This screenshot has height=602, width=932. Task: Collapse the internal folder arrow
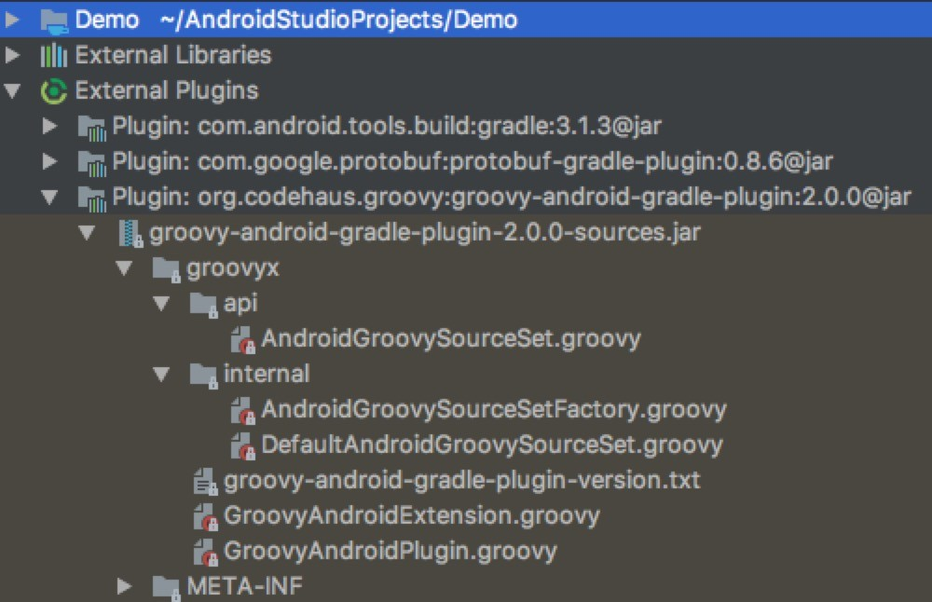pyautogui.click(x=161, y=374)
